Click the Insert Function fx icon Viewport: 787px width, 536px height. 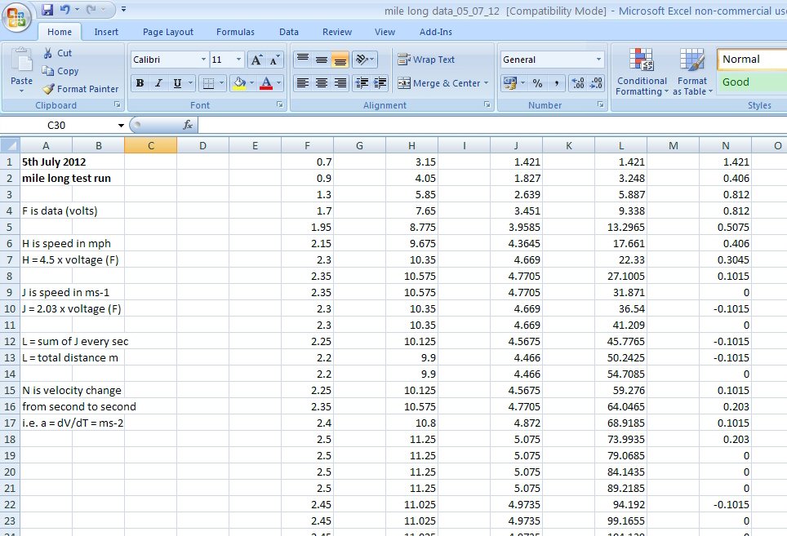click(188, 125)
